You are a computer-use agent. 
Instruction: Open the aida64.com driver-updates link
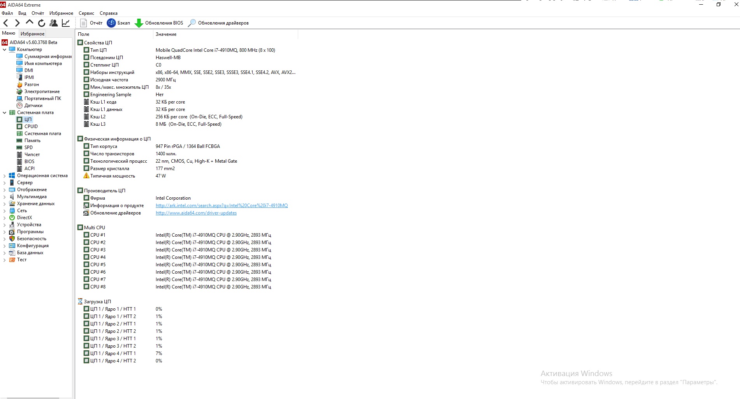196,213
